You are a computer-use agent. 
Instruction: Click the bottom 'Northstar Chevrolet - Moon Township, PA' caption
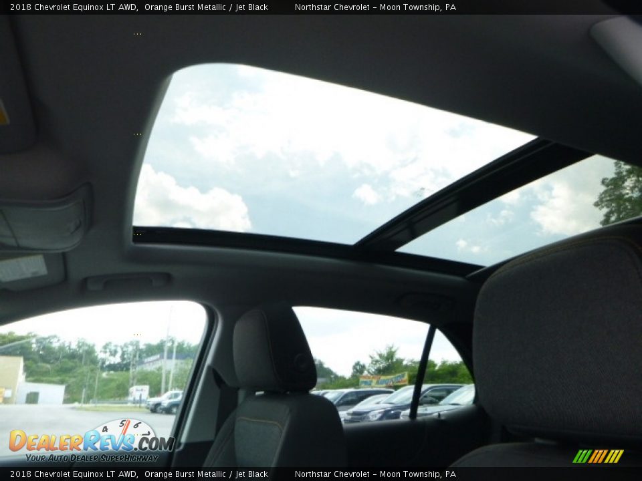(375, 474)
